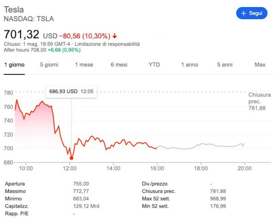The height and width of the screenshot is (220, 273).
Task: Switch chart to 1 anno
Action: [189, 65]
